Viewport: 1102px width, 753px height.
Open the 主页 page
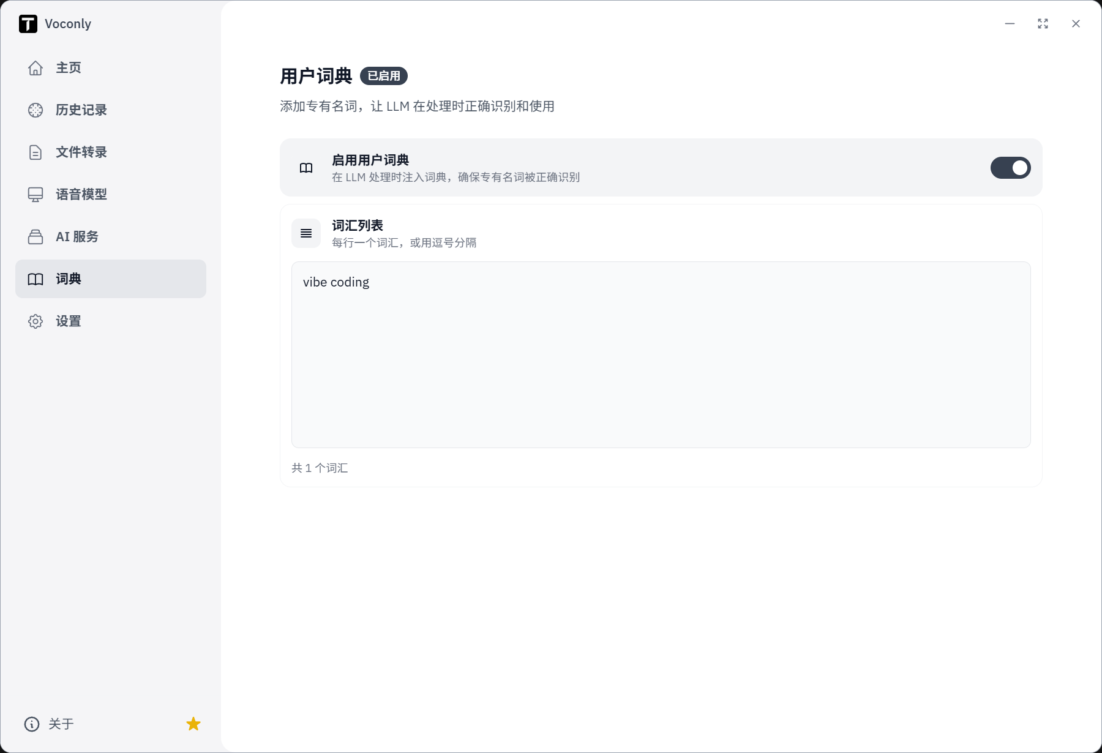111,68
